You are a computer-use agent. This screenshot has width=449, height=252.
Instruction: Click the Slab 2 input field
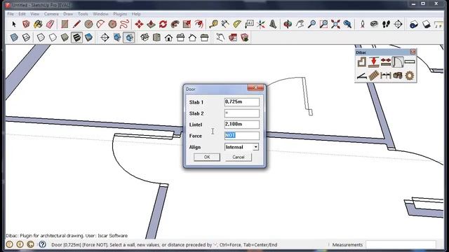tap(241, 113)
